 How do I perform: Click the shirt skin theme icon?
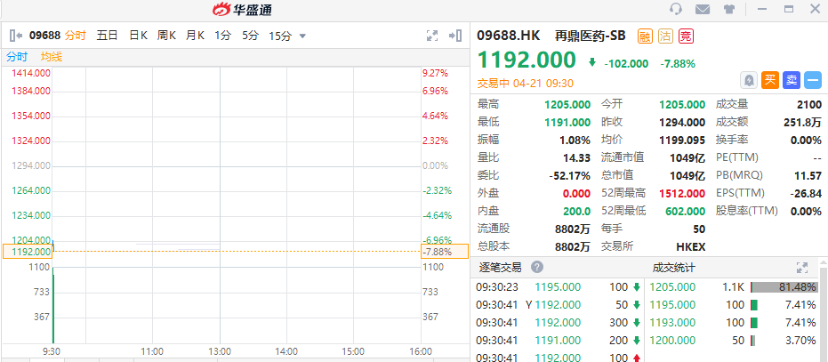point(729,10)
